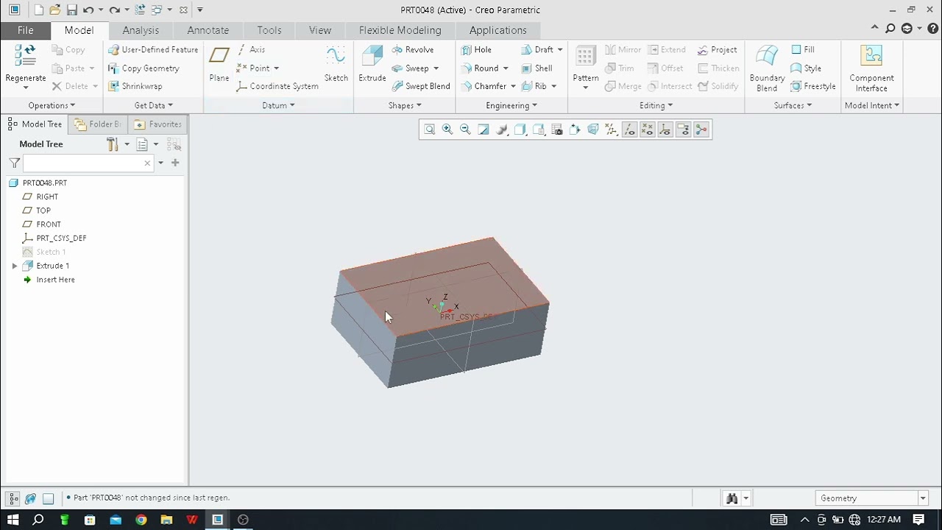Screen dimensions: 942x530
Task: Open the Sketch tool
Action: point(336,63)
